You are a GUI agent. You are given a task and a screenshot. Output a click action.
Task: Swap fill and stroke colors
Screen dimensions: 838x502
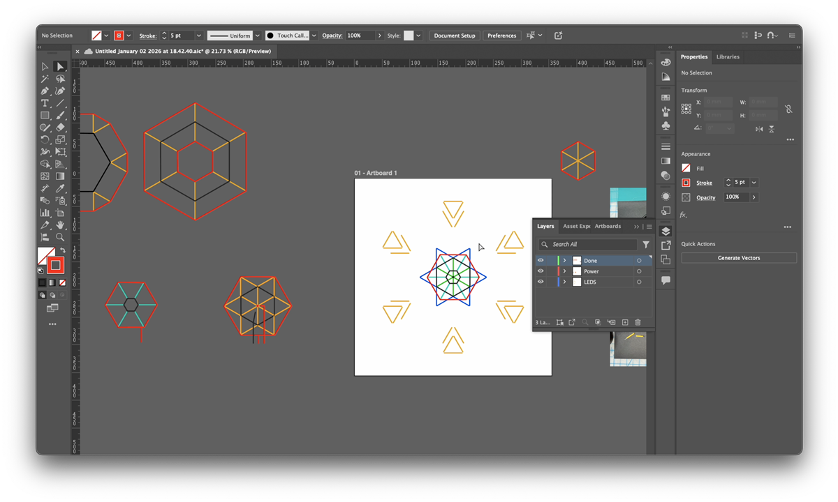[62, 250]
